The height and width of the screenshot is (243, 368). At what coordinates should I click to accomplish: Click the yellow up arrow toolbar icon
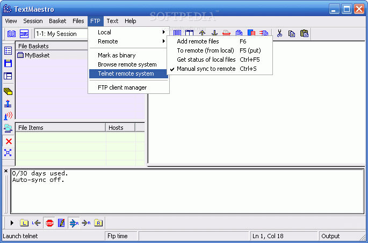point(203,33)
